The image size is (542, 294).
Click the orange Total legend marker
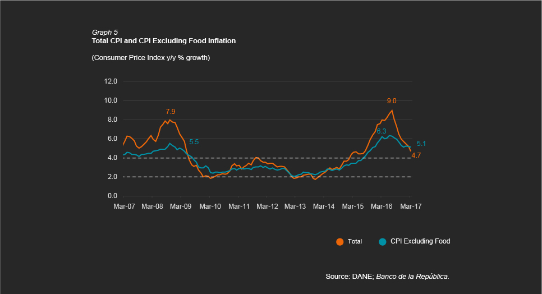[x=339, y=242]
